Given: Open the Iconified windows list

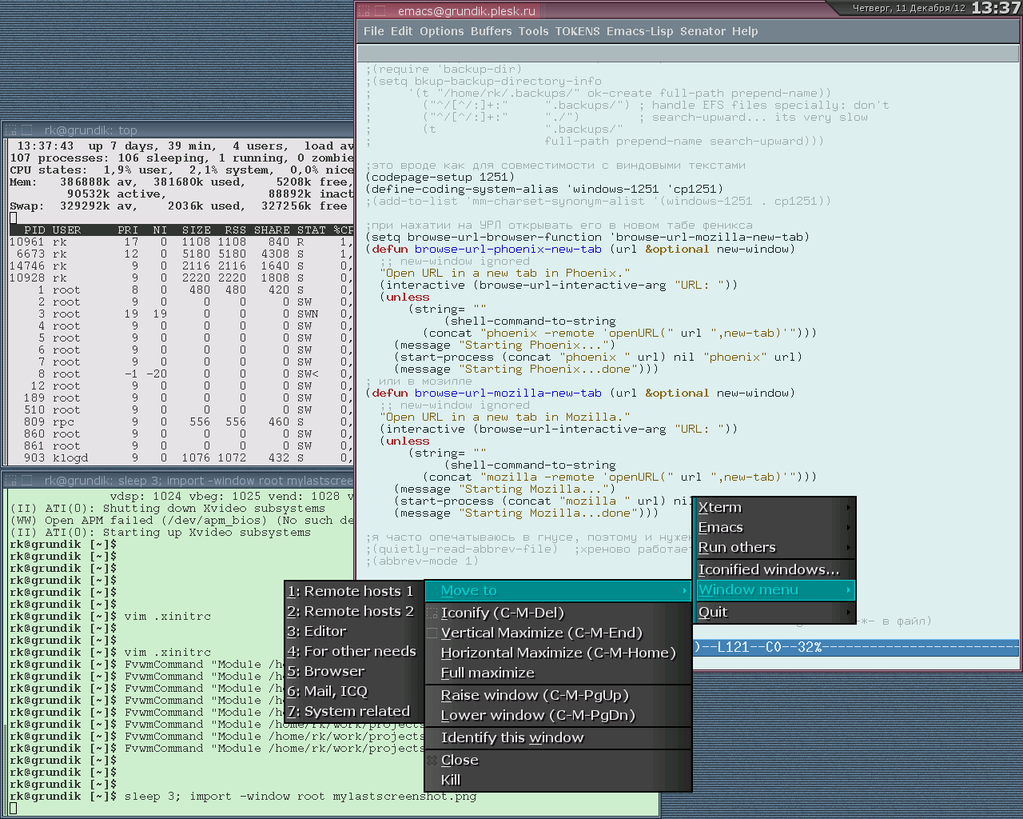Looking at the screenshot, I should pos(769,569).
